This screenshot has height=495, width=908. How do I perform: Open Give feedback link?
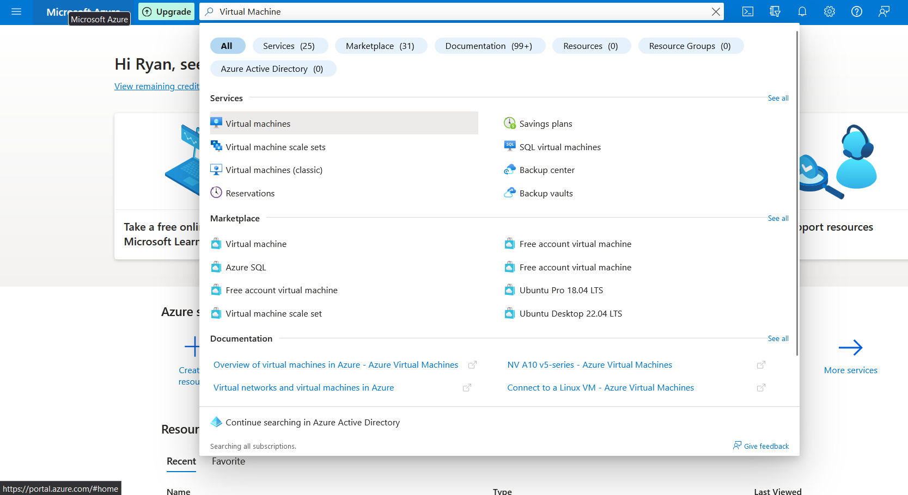tap(761, 446)
